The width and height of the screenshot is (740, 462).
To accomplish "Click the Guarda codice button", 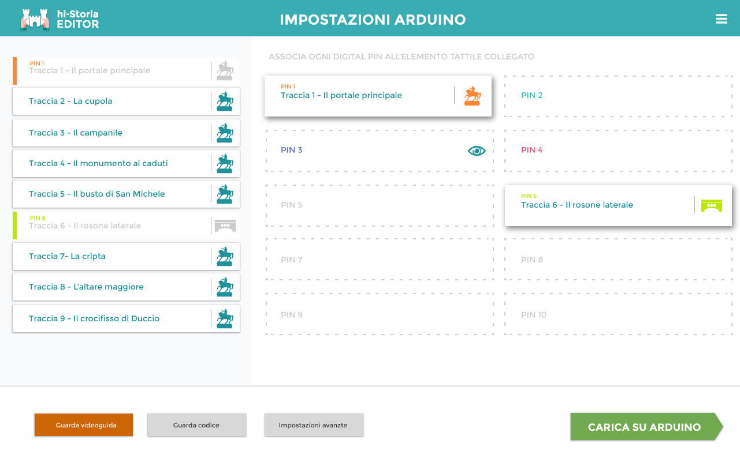I will (197, 425).
